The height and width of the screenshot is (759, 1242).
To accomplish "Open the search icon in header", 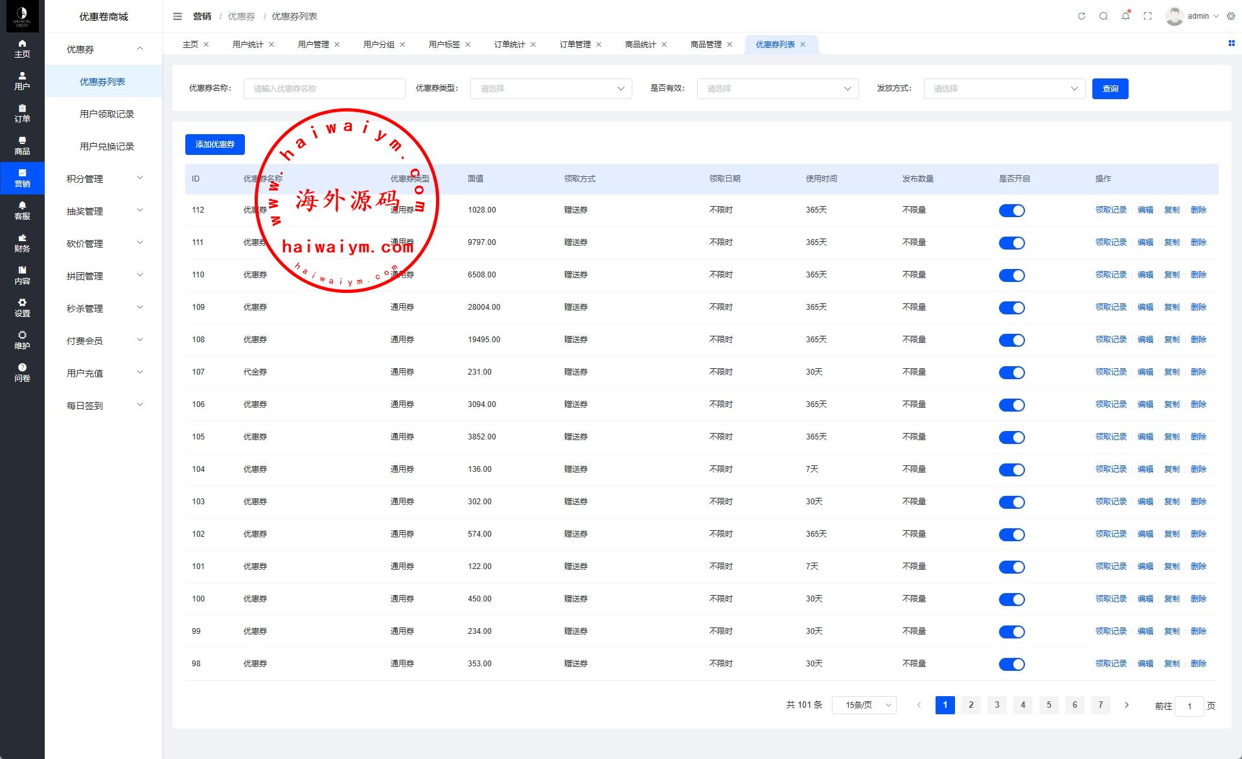I will (x=1103, y=16).
